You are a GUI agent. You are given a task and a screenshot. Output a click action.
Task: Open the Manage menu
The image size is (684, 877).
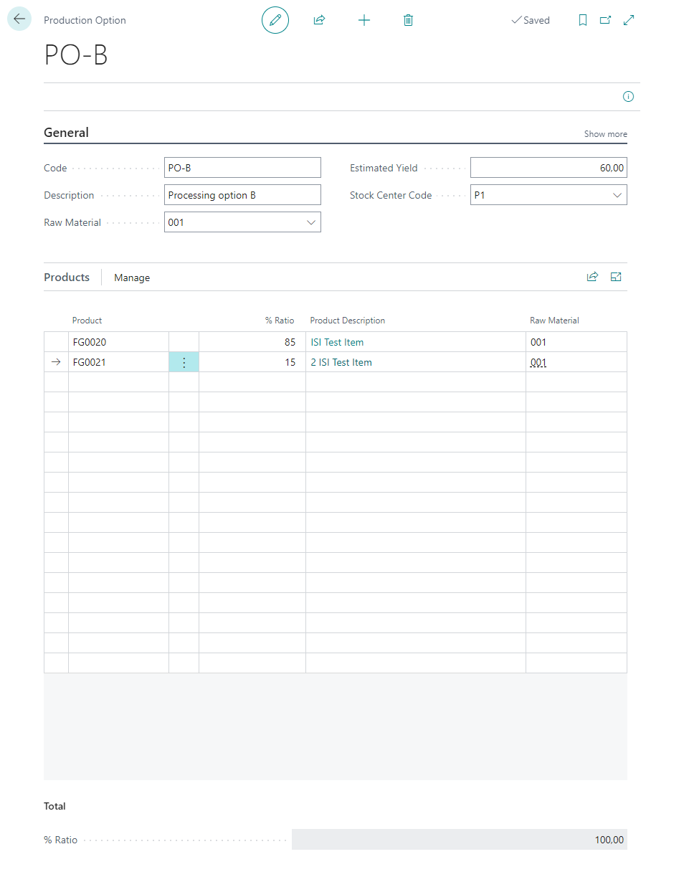[x=132, y=278]
